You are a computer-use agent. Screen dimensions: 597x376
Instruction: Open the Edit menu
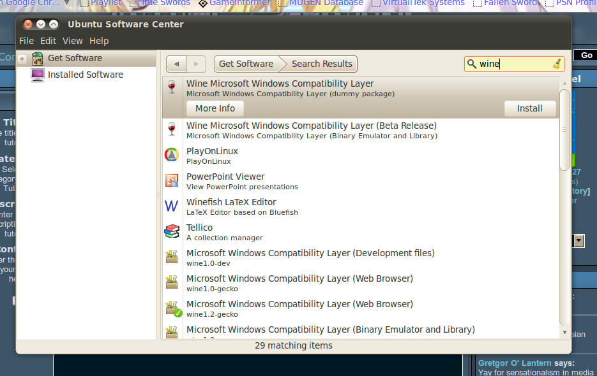48,41
